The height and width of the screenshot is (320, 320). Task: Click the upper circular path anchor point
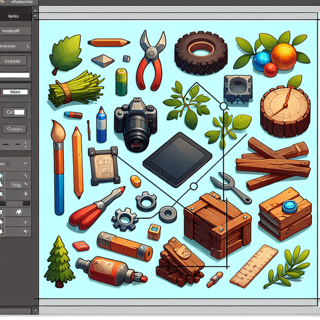point(223,106)
